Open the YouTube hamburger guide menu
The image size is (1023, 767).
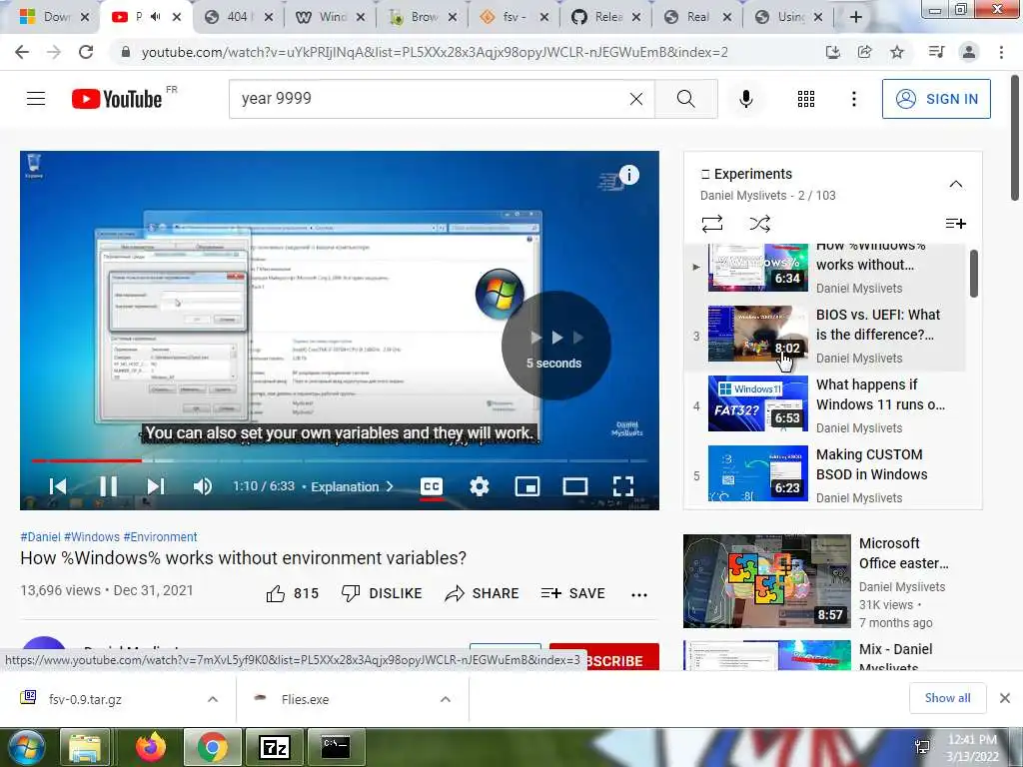[36, 99]
